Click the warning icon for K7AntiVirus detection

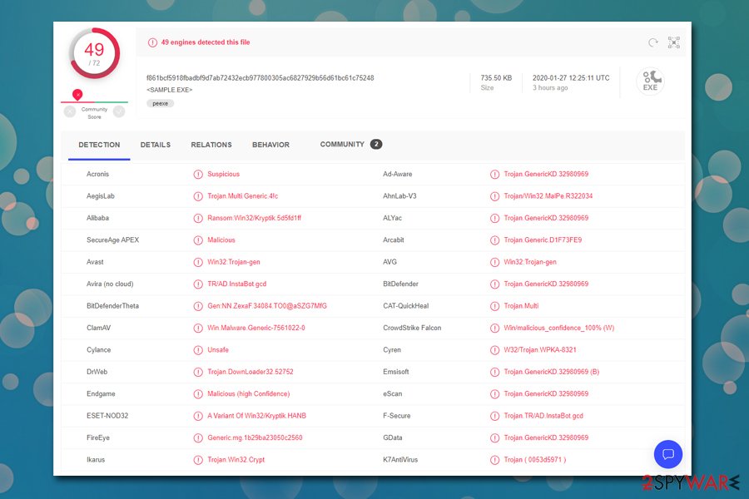click(494, 460)
